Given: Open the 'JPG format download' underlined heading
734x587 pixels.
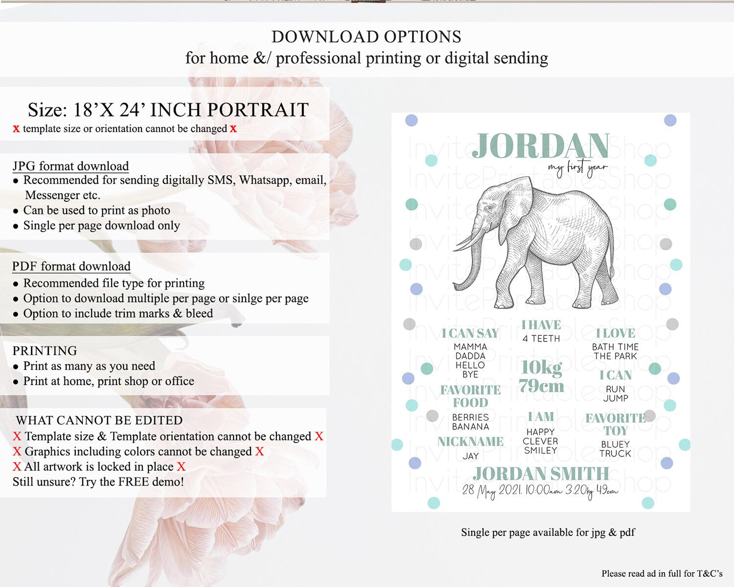Looking at the screenshot, I should [x=70, y=166].
